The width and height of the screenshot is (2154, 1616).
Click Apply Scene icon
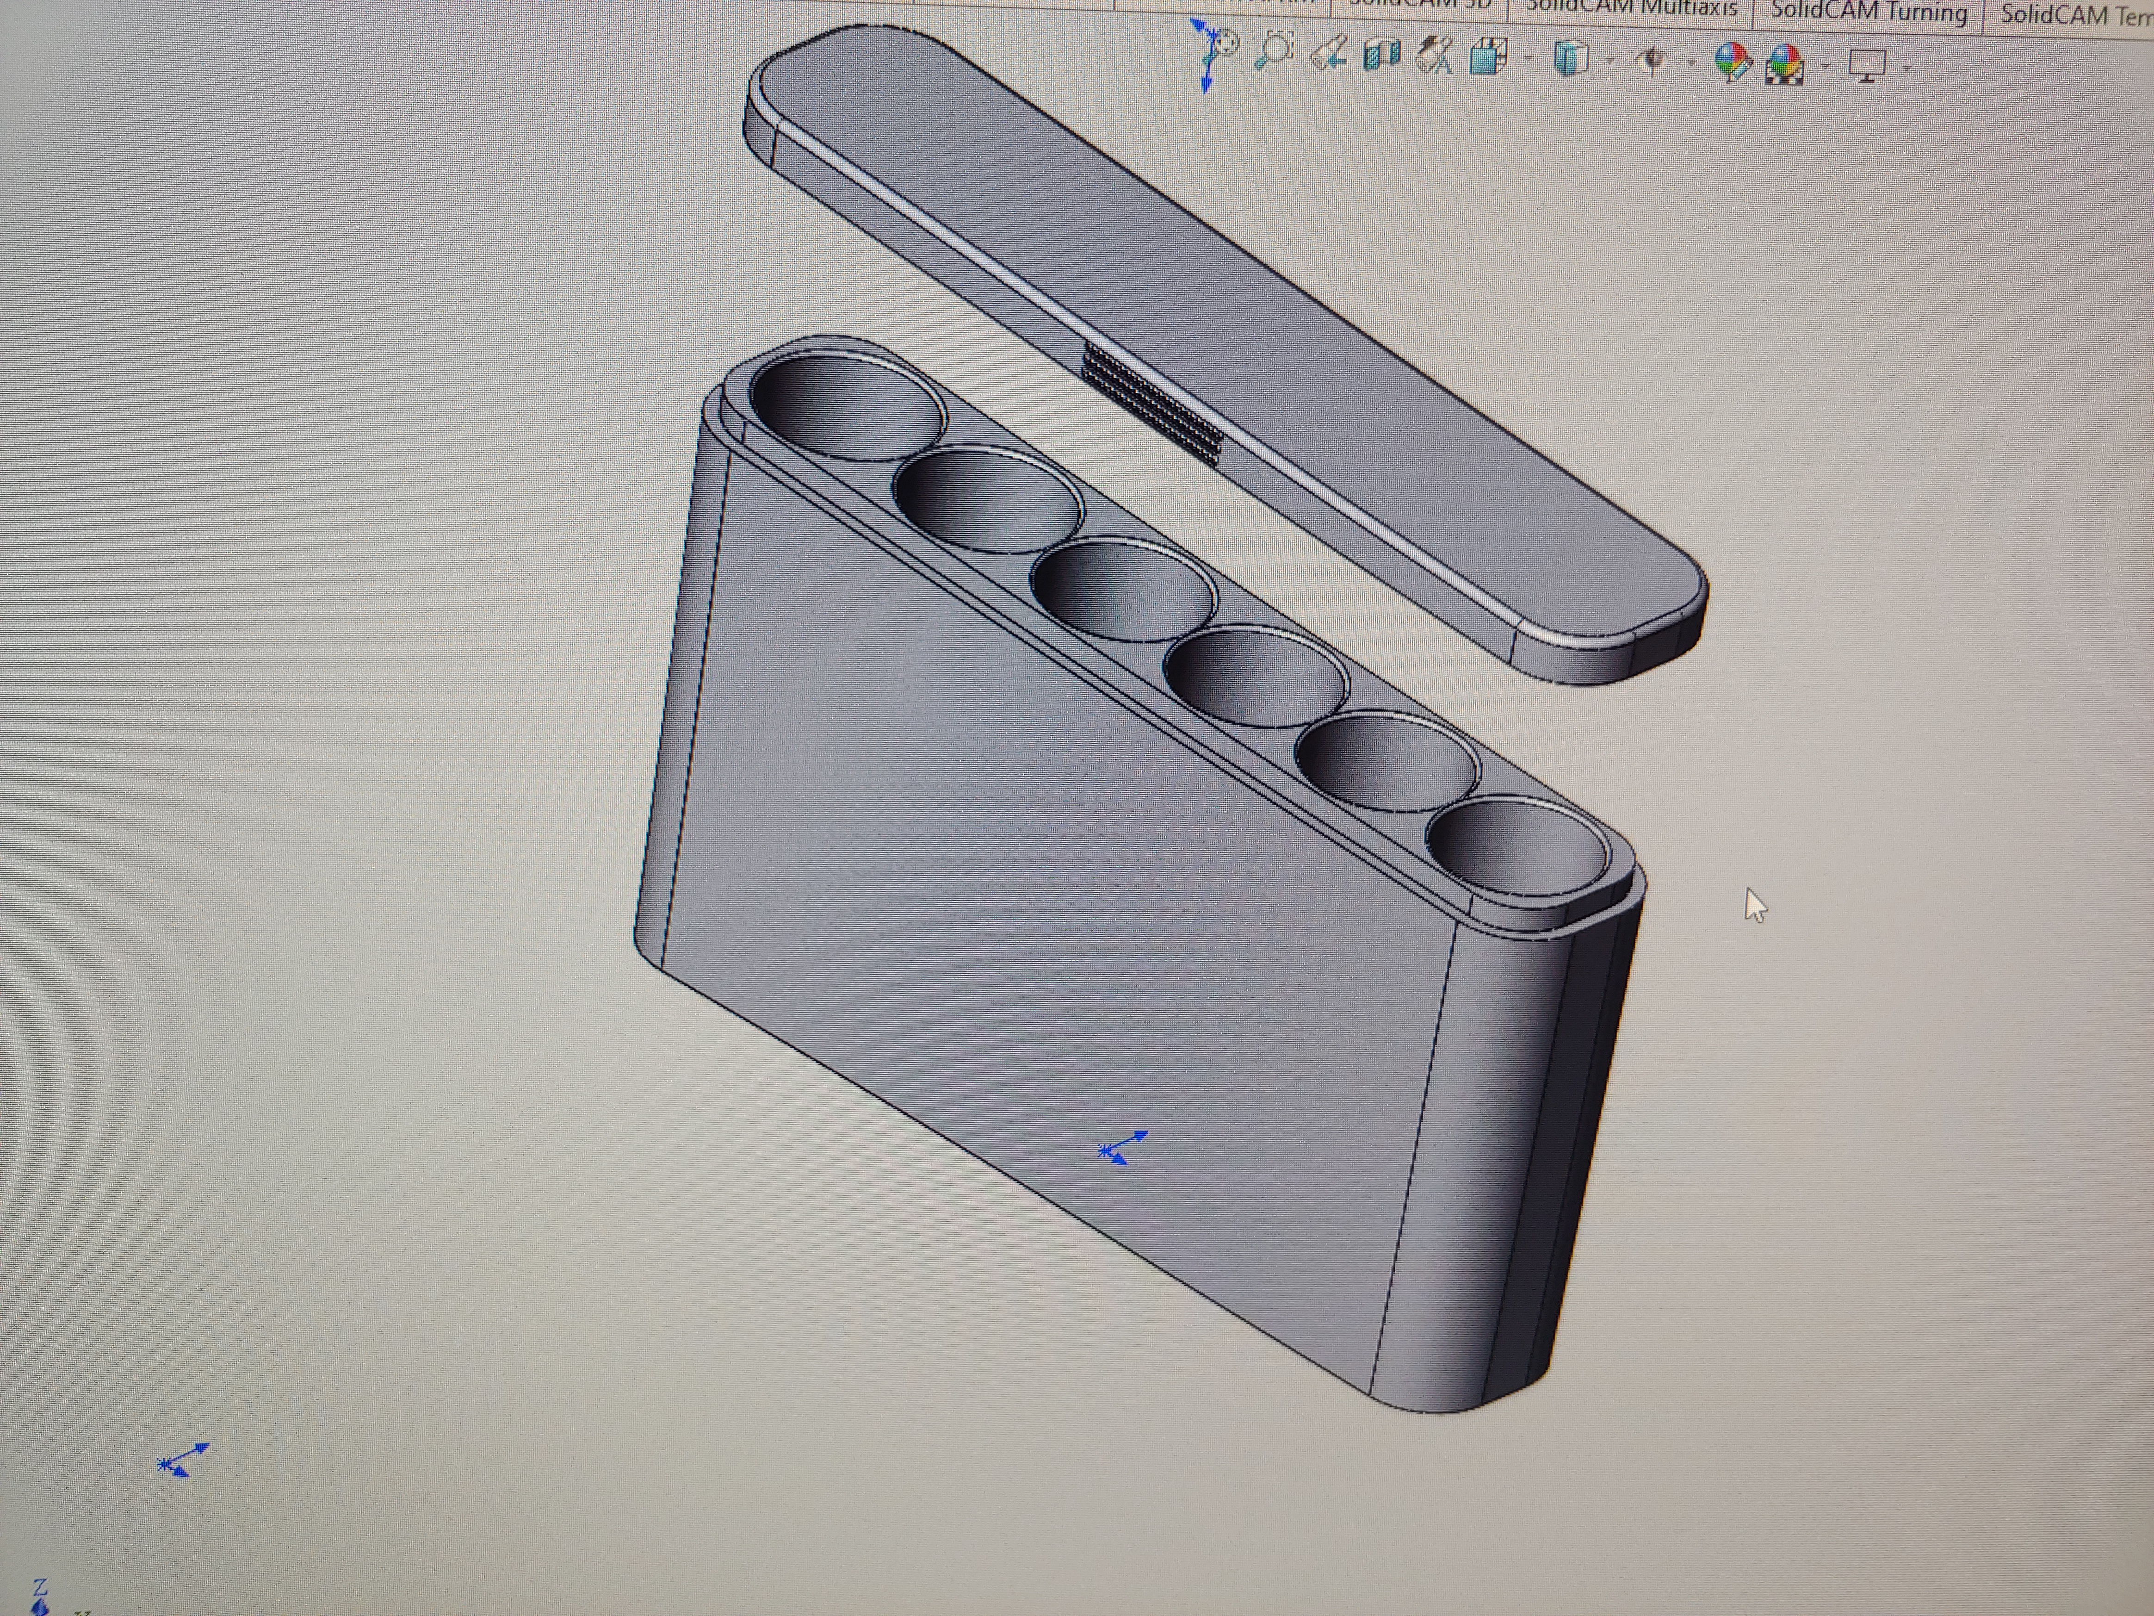1785,65
